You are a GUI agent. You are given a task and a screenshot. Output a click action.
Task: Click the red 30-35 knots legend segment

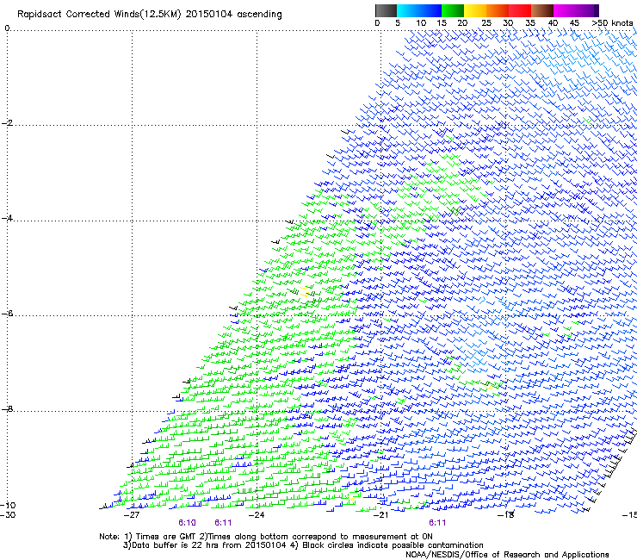(520, 10)
